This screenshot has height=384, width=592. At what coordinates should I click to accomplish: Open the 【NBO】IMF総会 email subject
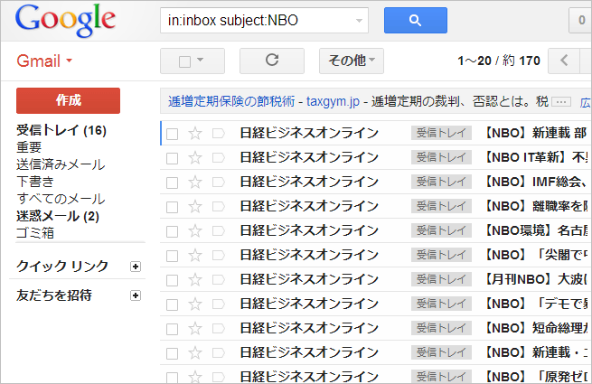click(x=534, y=182)
